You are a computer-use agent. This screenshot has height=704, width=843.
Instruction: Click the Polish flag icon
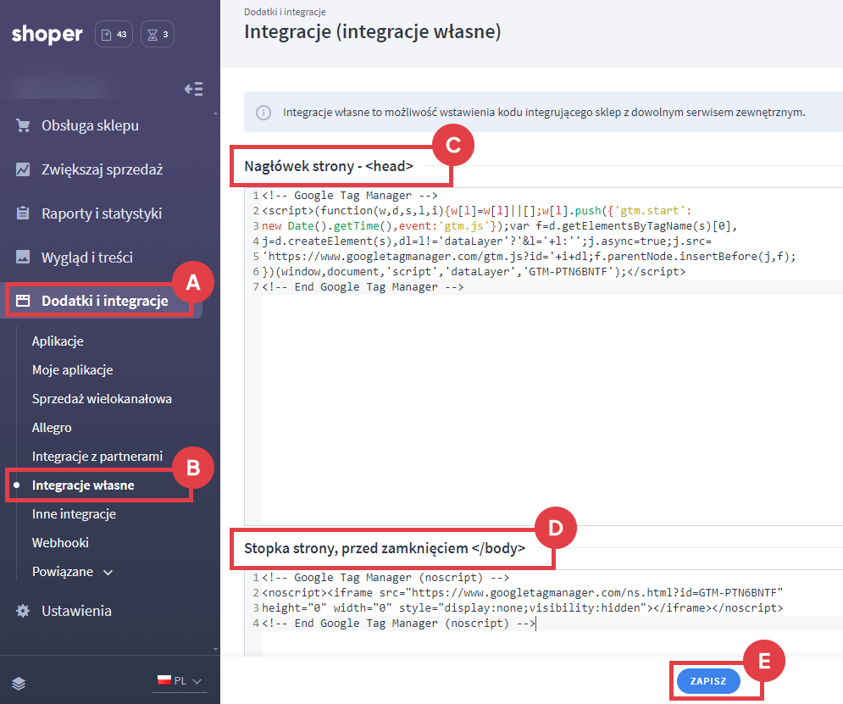coord(164,679)
